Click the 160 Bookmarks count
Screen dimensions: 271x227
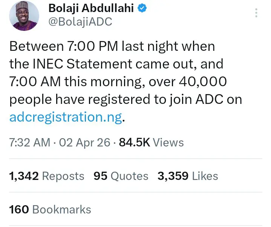pos(50,209)
